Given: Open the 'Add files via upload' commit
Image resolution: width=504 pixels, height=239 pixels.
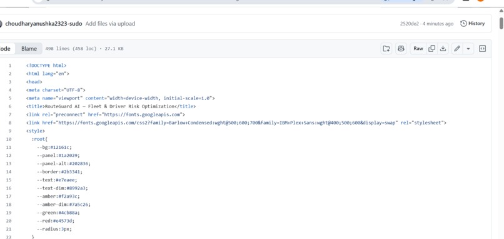Looking at the screenshot, I should (x=110, y=24).
